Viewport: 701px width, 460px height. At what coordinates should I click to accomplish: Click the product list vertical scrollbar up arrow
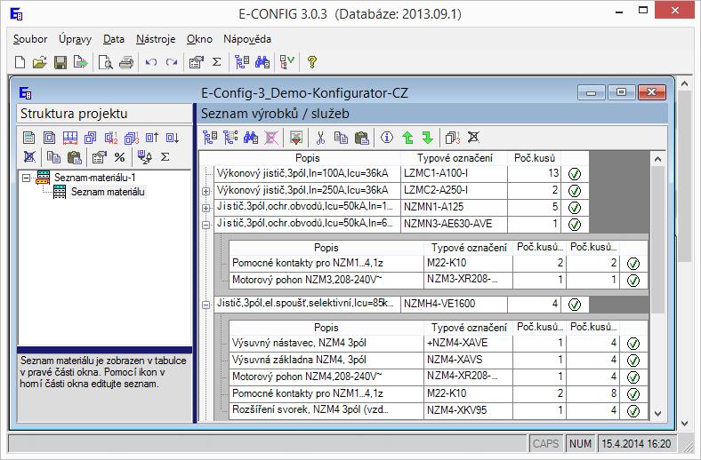[x=657, y=159]
